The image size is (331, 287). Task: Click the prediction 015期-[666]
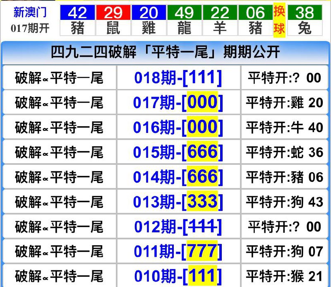(x=178, y=152)
